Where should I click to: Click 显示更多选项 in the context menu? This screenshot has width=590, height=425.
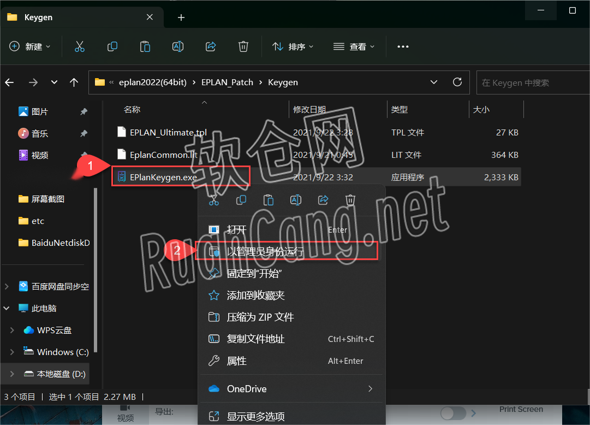255,416
